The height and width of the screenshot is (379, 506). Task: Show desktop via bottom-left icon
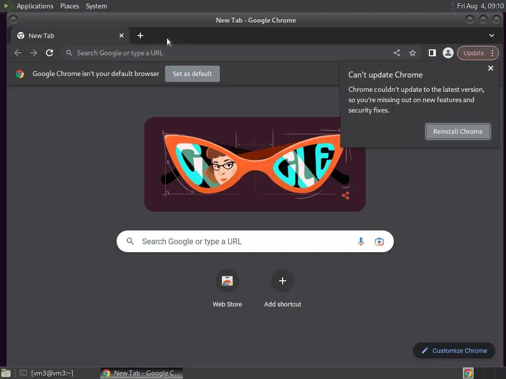point(6,373)
